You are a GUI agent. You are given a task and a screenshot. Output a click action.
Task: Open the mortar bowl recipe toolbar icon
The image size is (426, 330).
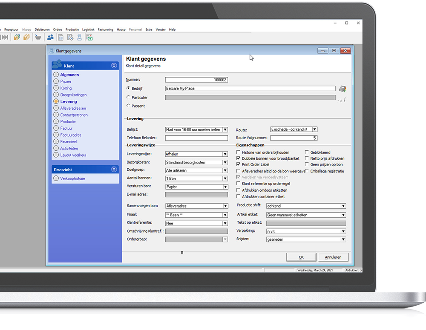click(x=38, y=38)
